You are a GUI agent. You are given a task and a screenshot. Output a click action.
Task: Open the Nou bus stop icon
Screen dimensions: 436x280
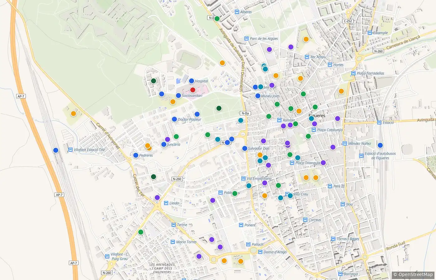[343, 204]
